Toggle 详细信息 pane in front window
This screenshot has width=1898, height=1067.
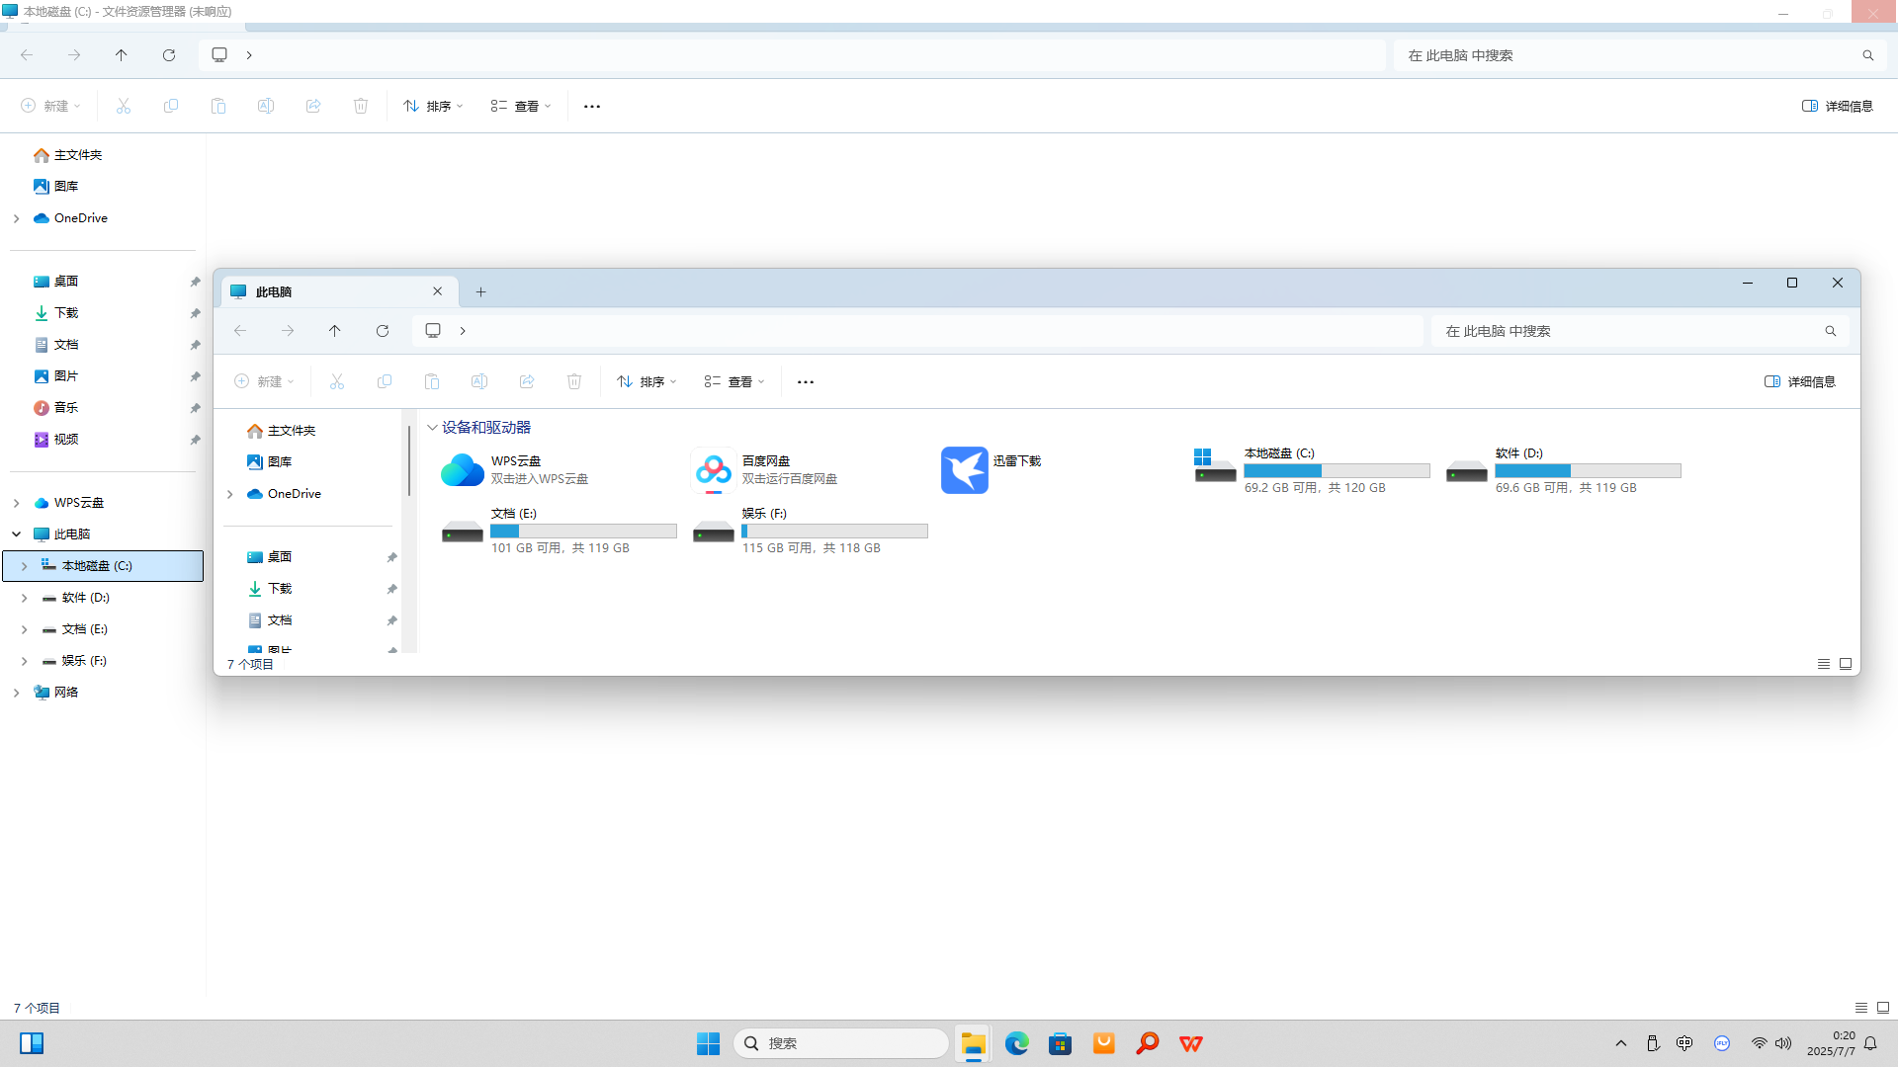click(x=1800, y=381)
